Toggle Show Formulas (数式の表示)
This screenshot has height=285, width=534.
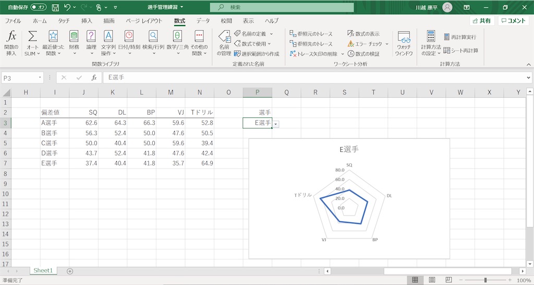tap(363, 34)
